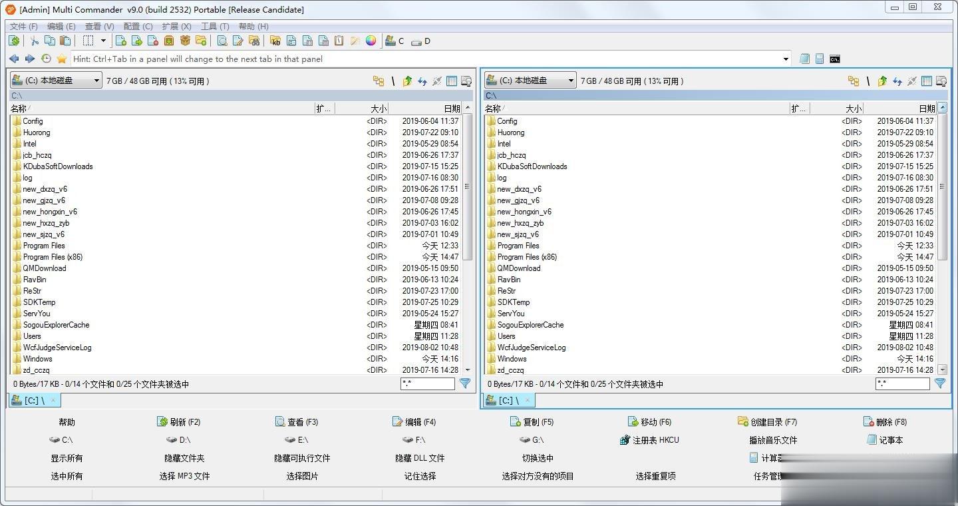Click the 删除 (F8) button

tap(885, 422)
